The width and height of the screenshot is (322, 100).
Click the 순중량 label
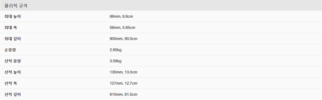click(10, 50)
